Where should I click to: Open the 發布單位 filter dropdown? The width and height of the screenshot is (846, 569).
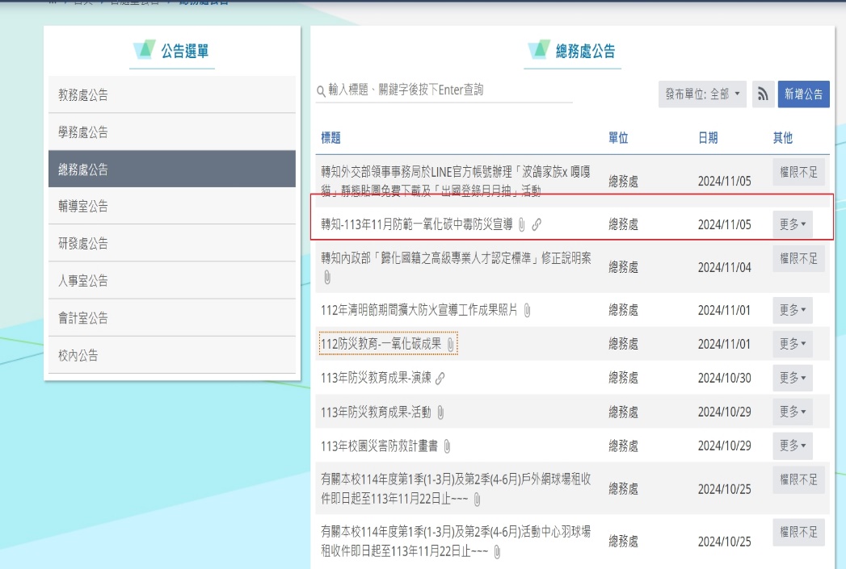(x=702, y=94)
